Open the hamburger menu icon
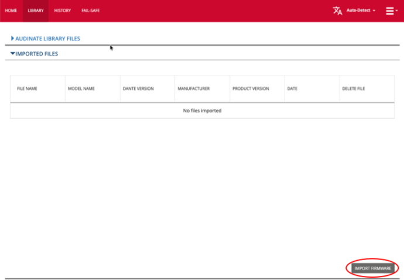404x280 pixels. coord(391,11)
